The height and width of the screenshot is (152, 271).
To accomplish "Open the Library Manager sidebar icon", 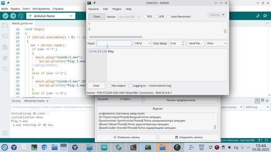I will point(5,47).
